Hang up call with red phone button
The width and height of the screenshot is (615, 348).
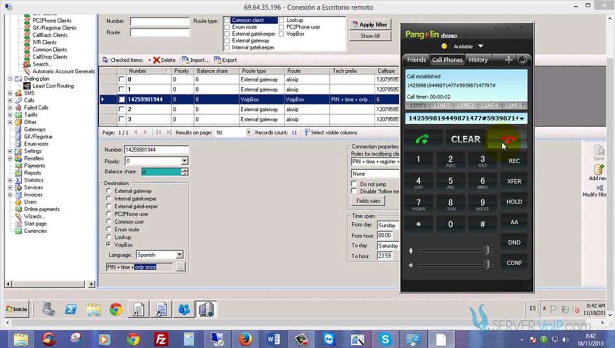pos(508,139)
